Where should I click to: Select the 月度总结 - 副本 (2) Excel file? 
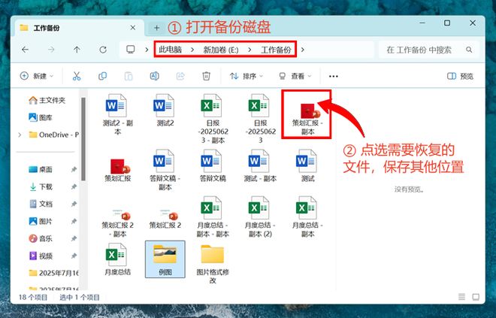pyautogui.click(x=260, y=217)
